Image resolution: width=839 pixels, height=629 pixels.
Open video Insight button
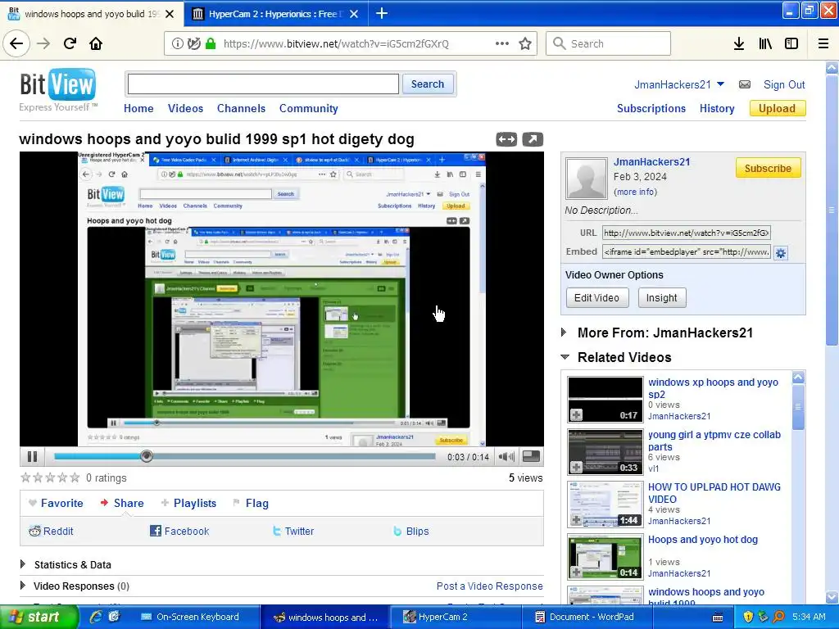pos(661,298)
